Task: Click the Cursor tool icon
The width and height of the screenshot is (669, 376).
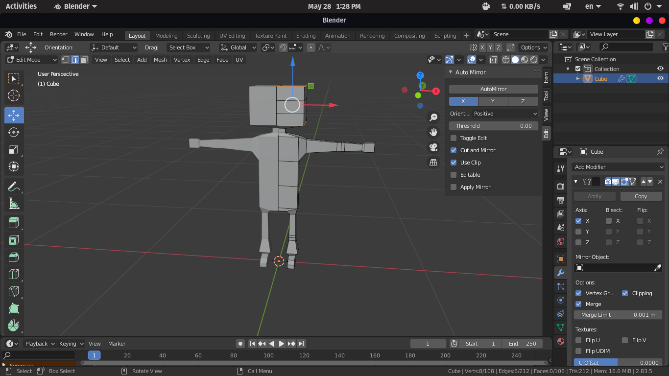Action: coord(14,95)
